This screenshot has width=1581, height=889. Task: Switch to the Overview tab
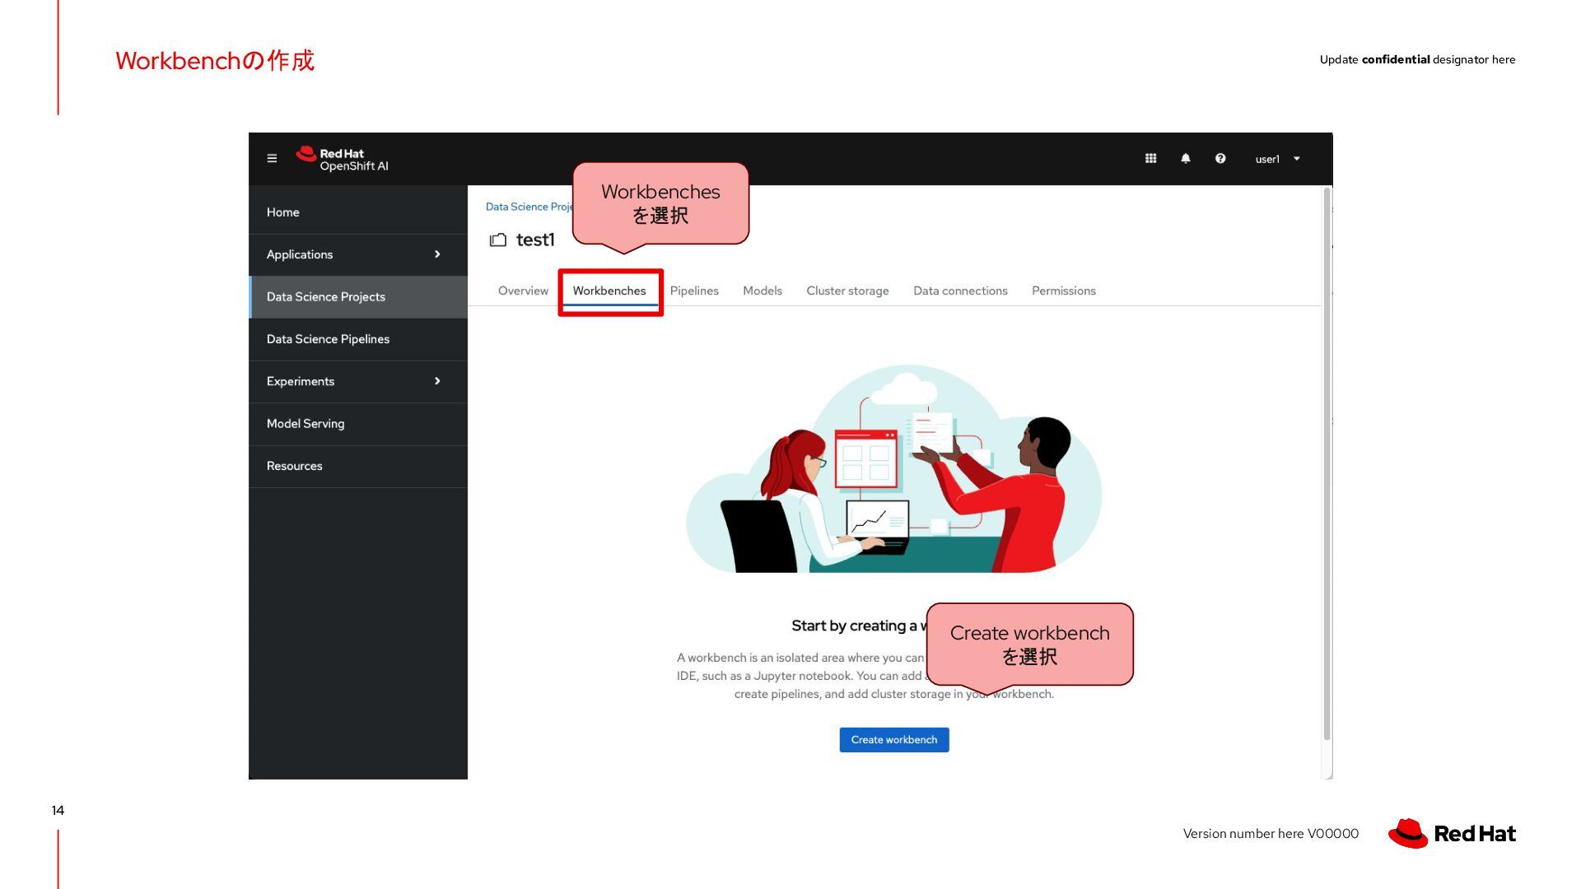(523, 291)
